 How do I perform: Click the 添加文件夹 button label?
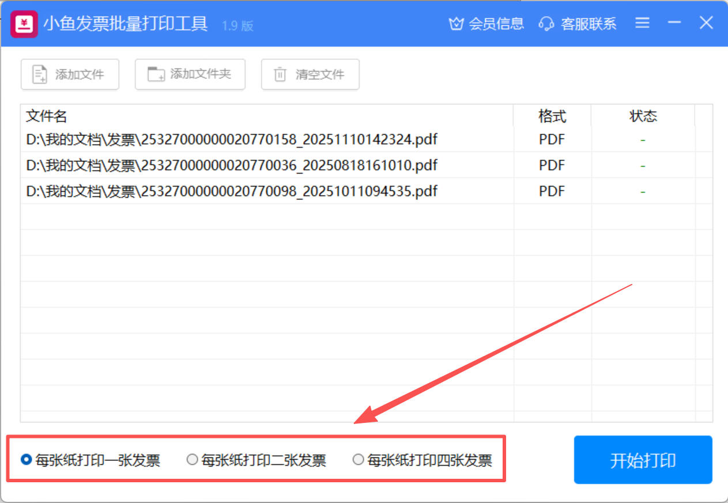pos(201,74)
